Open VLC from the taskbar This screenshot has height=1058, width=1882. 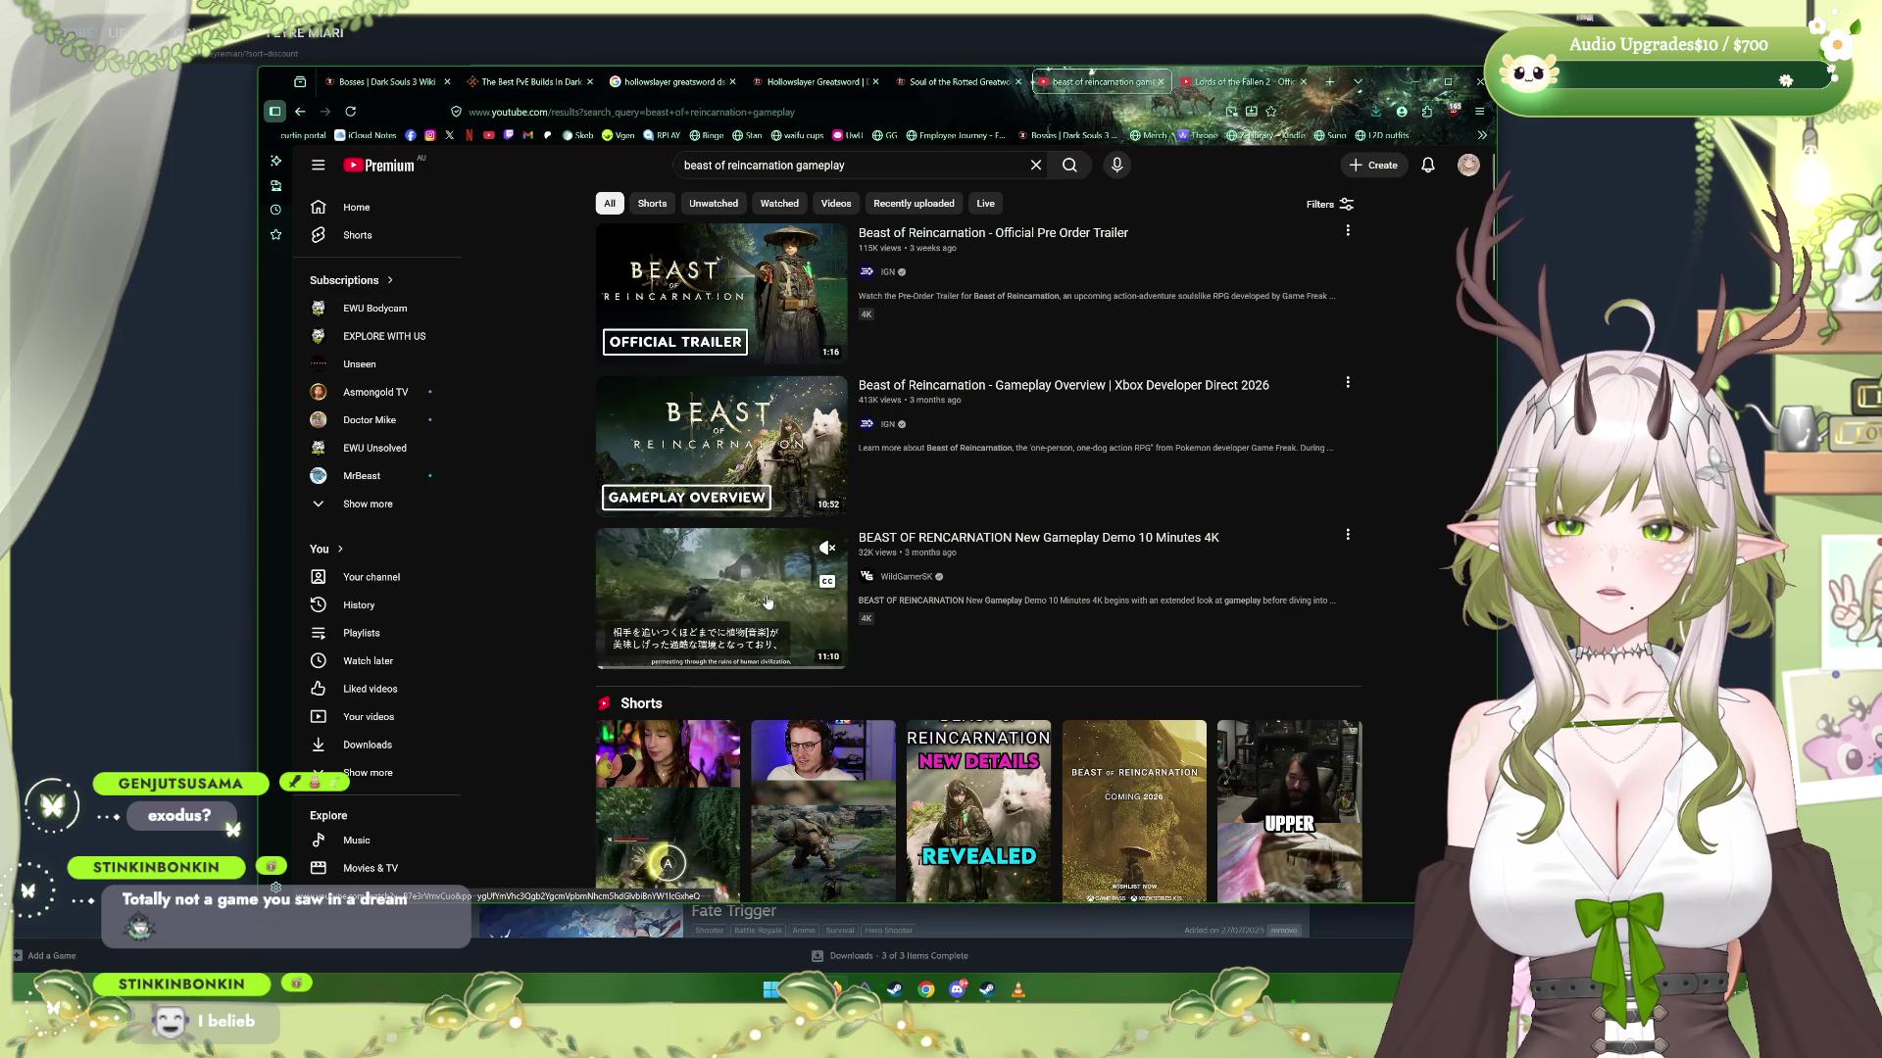[1018, 989]
